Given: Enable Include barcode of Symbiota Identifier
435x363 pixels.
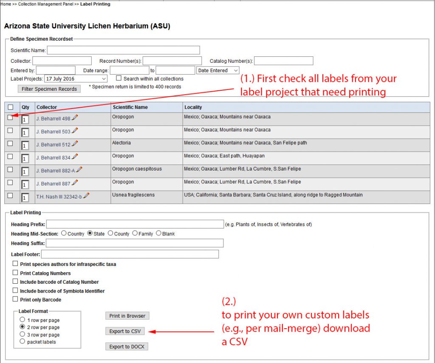Looking at the screenshot, I should point(15,290).
